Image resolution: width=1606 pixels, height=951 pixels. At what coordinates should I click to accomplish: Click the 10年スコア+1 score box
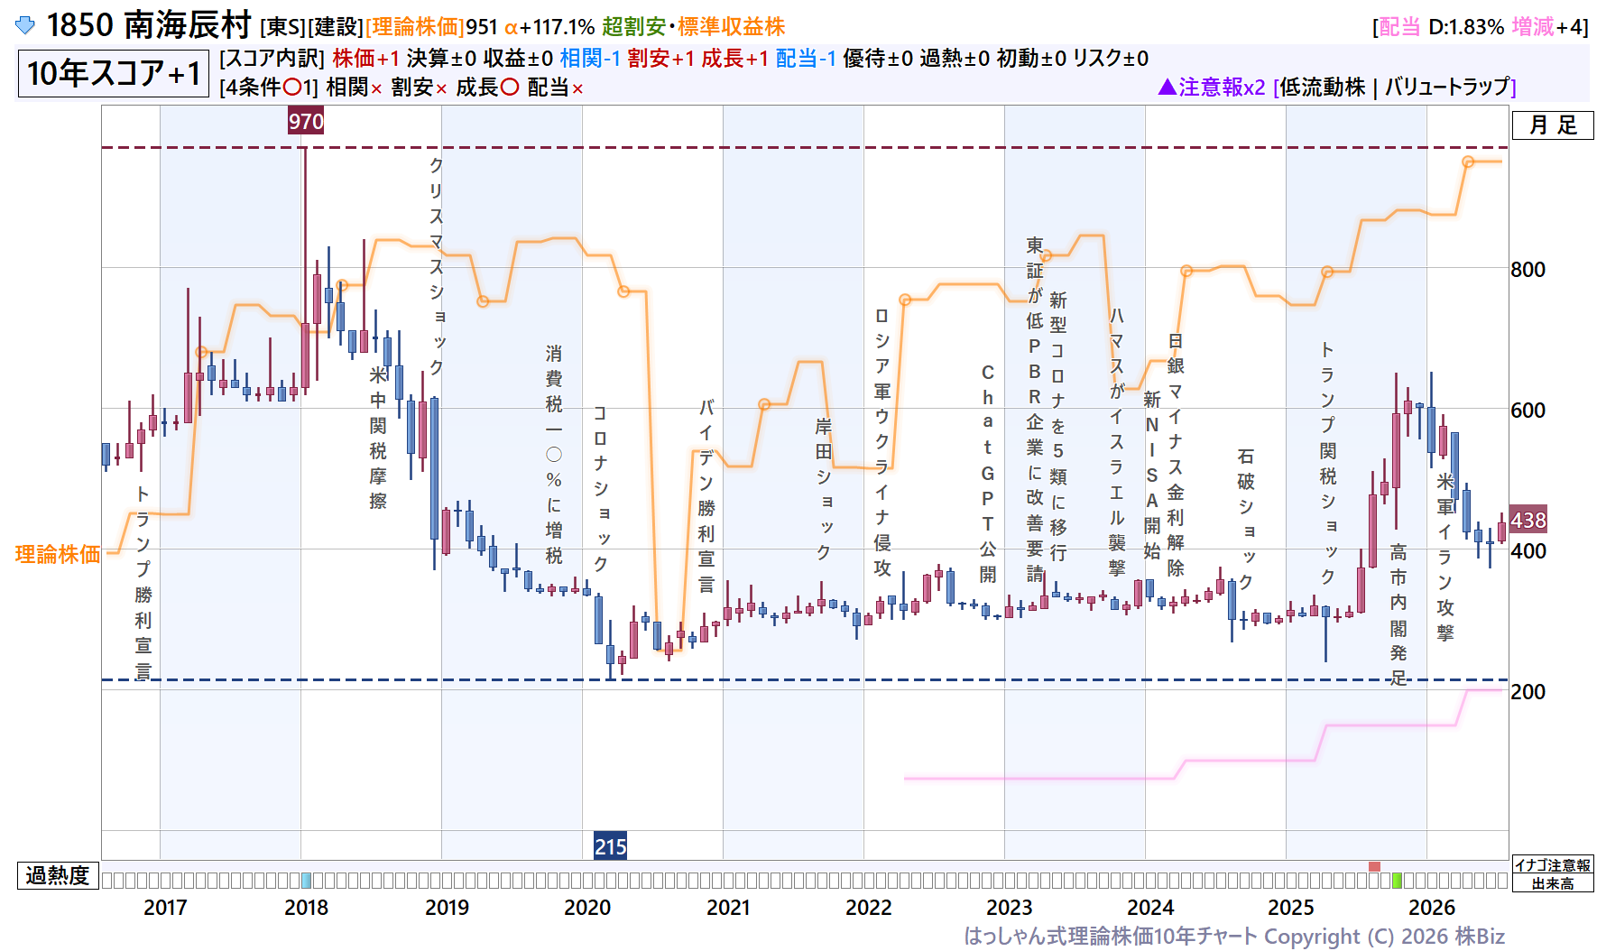click(x=114, y=73)
